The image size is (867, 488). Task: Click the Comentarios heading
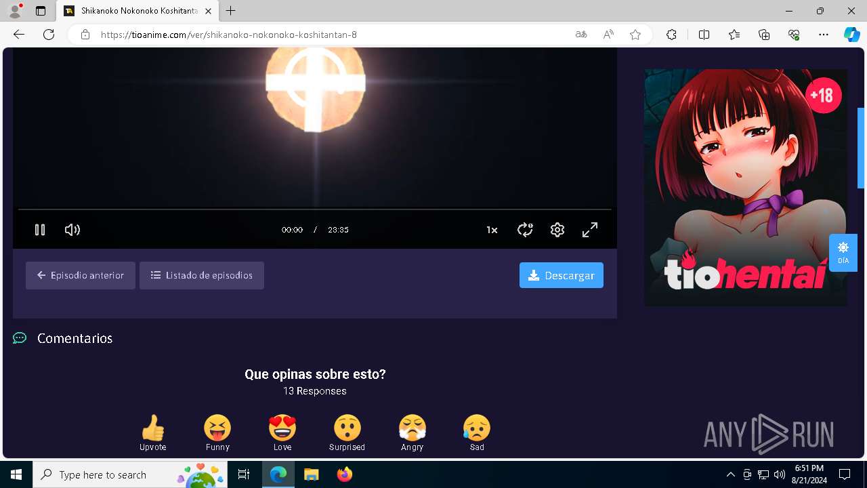[x=75, y=338]
